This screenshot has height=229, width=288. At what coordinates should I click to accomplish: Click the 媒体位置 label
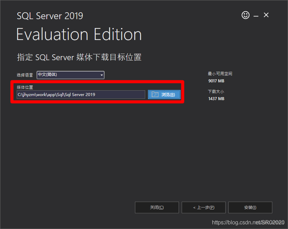(25, 87)
